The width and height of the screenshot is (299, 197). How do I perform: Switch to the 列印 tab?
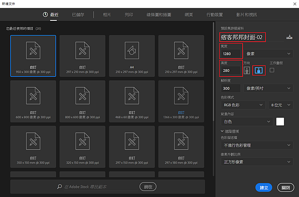point(129,14)
